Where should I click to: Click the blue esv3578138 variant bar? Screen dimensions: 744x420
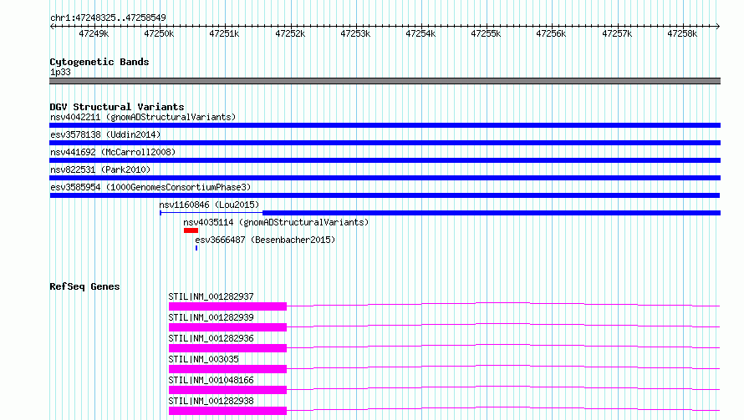pos(385,143)
